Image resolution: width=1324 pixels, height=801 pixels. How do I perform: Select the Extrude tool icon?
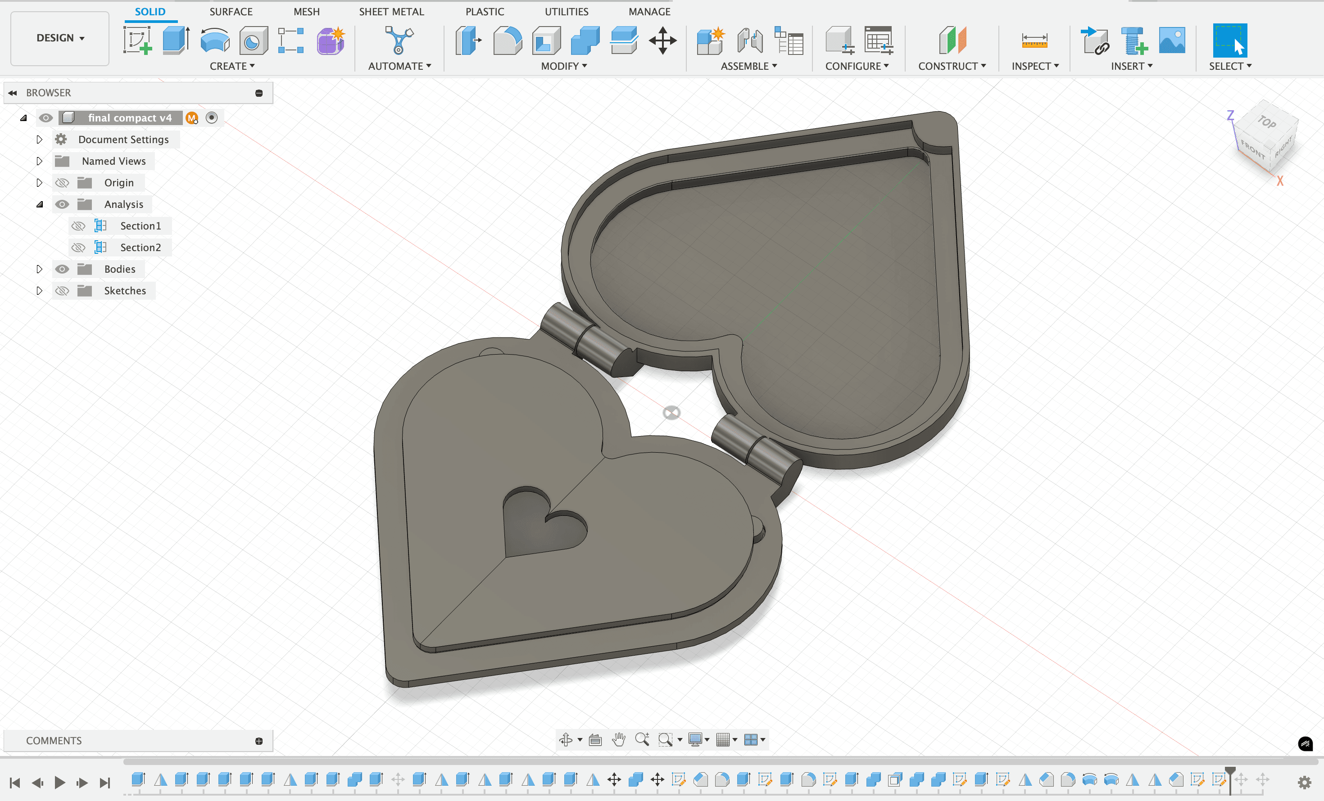176,41
